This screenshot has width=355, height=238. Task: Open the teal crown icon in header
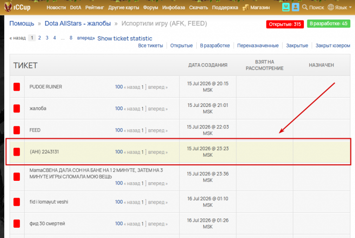pyautogui.click(x=286, y=7)
